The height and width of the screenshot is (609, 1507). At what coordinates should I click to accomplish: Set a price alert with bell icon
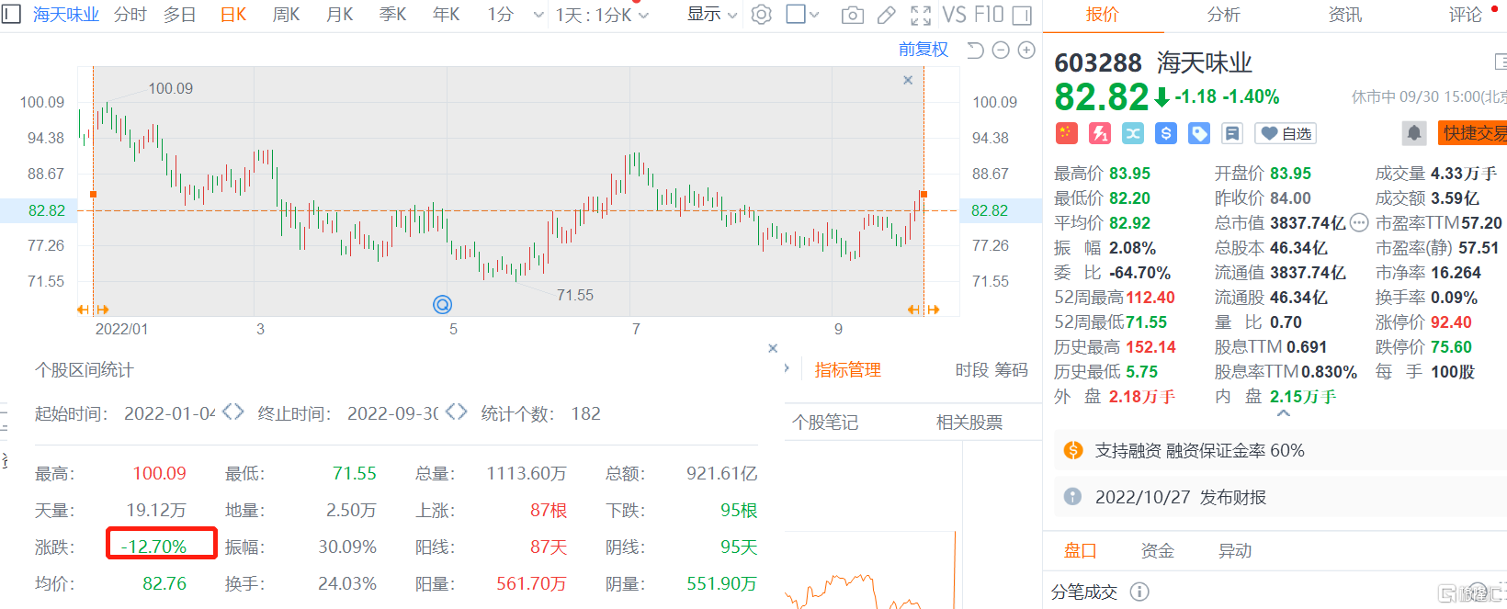[1414, 133]
